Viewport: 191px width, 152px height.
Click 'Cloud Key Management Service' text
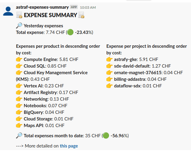[56, 73]
